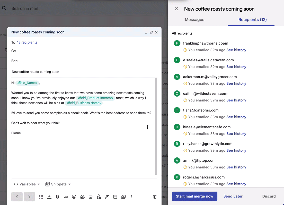Viewport: 284px width, 205px height.
Task: Insert a link using the link icon
Action: point(66,197)
